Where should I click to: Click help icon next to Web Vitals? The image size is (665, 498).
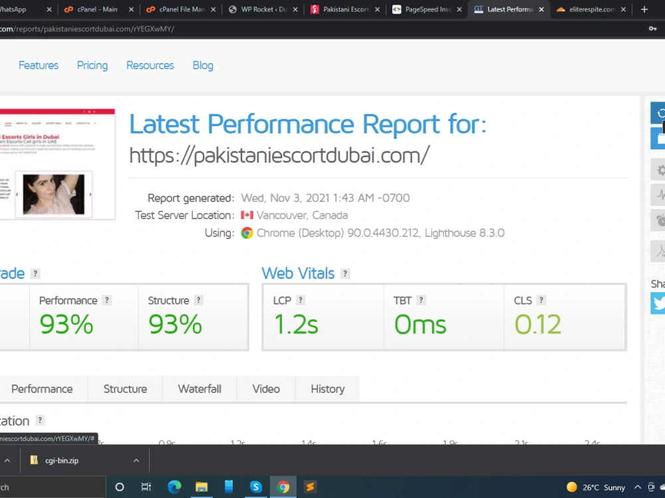tap(345, 274)
